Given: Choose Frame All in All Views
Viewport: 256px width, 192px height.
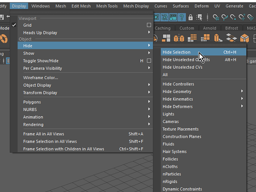Looking at the screenshot, I should (x=85, y=134).
